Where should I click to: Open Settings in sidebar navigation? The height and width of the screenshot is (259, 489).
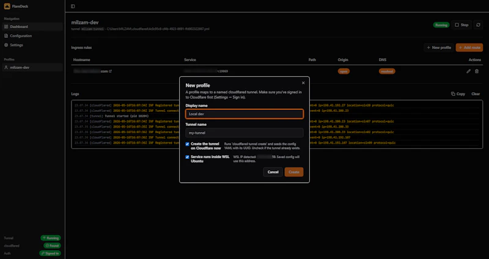click(x=32, y=45)
